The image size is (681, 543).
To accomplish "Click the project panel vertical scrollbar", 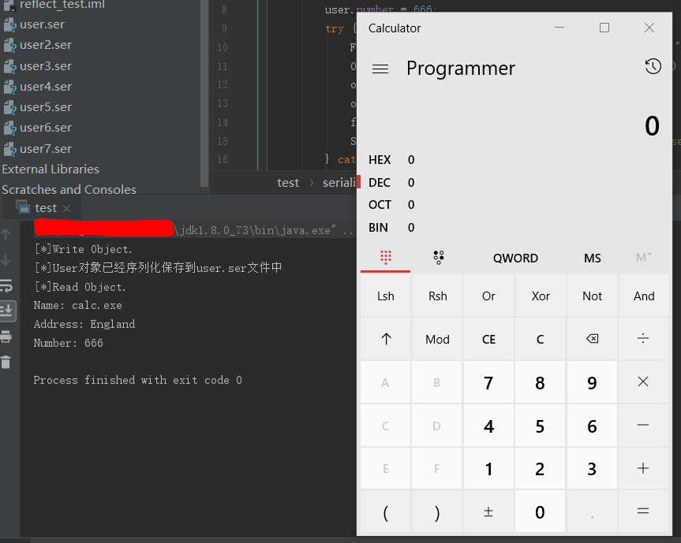I will 204,93.
